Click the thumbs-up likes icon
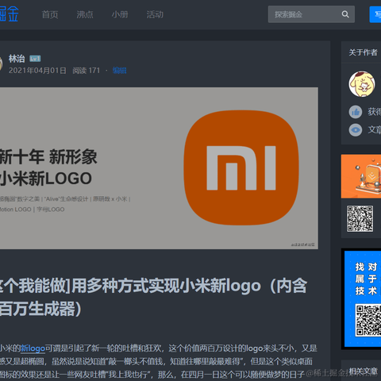Image resolution: width=381 pixels, height=381 pixels. [x=356, y=112]
